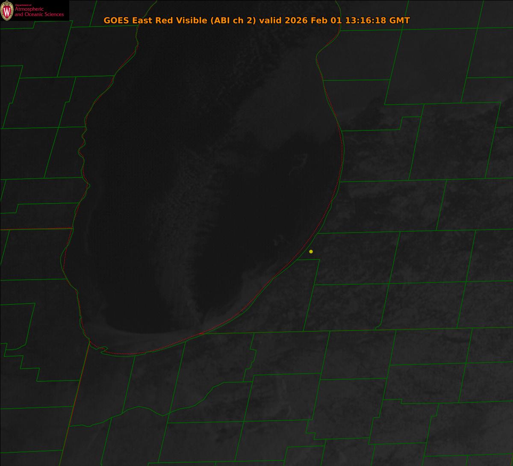Click the horizontal red-green state border at left edge
The image size is (513, 466).
(34, 229)
